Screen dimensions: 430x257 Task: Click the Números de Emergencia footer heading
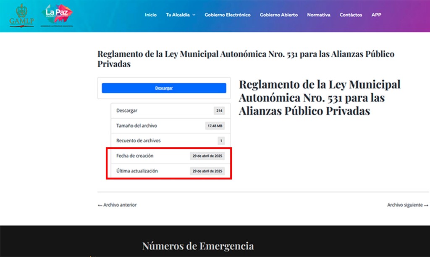[198, 246]
